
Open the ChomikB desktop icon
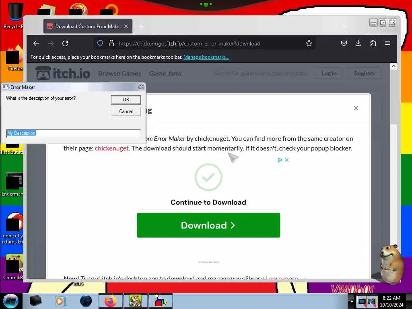click(13, 267)
